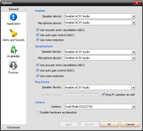Select the Devices headset icon
Image resolution: width=143 pixels, height=131 pixels.
(x=14, y=66)
